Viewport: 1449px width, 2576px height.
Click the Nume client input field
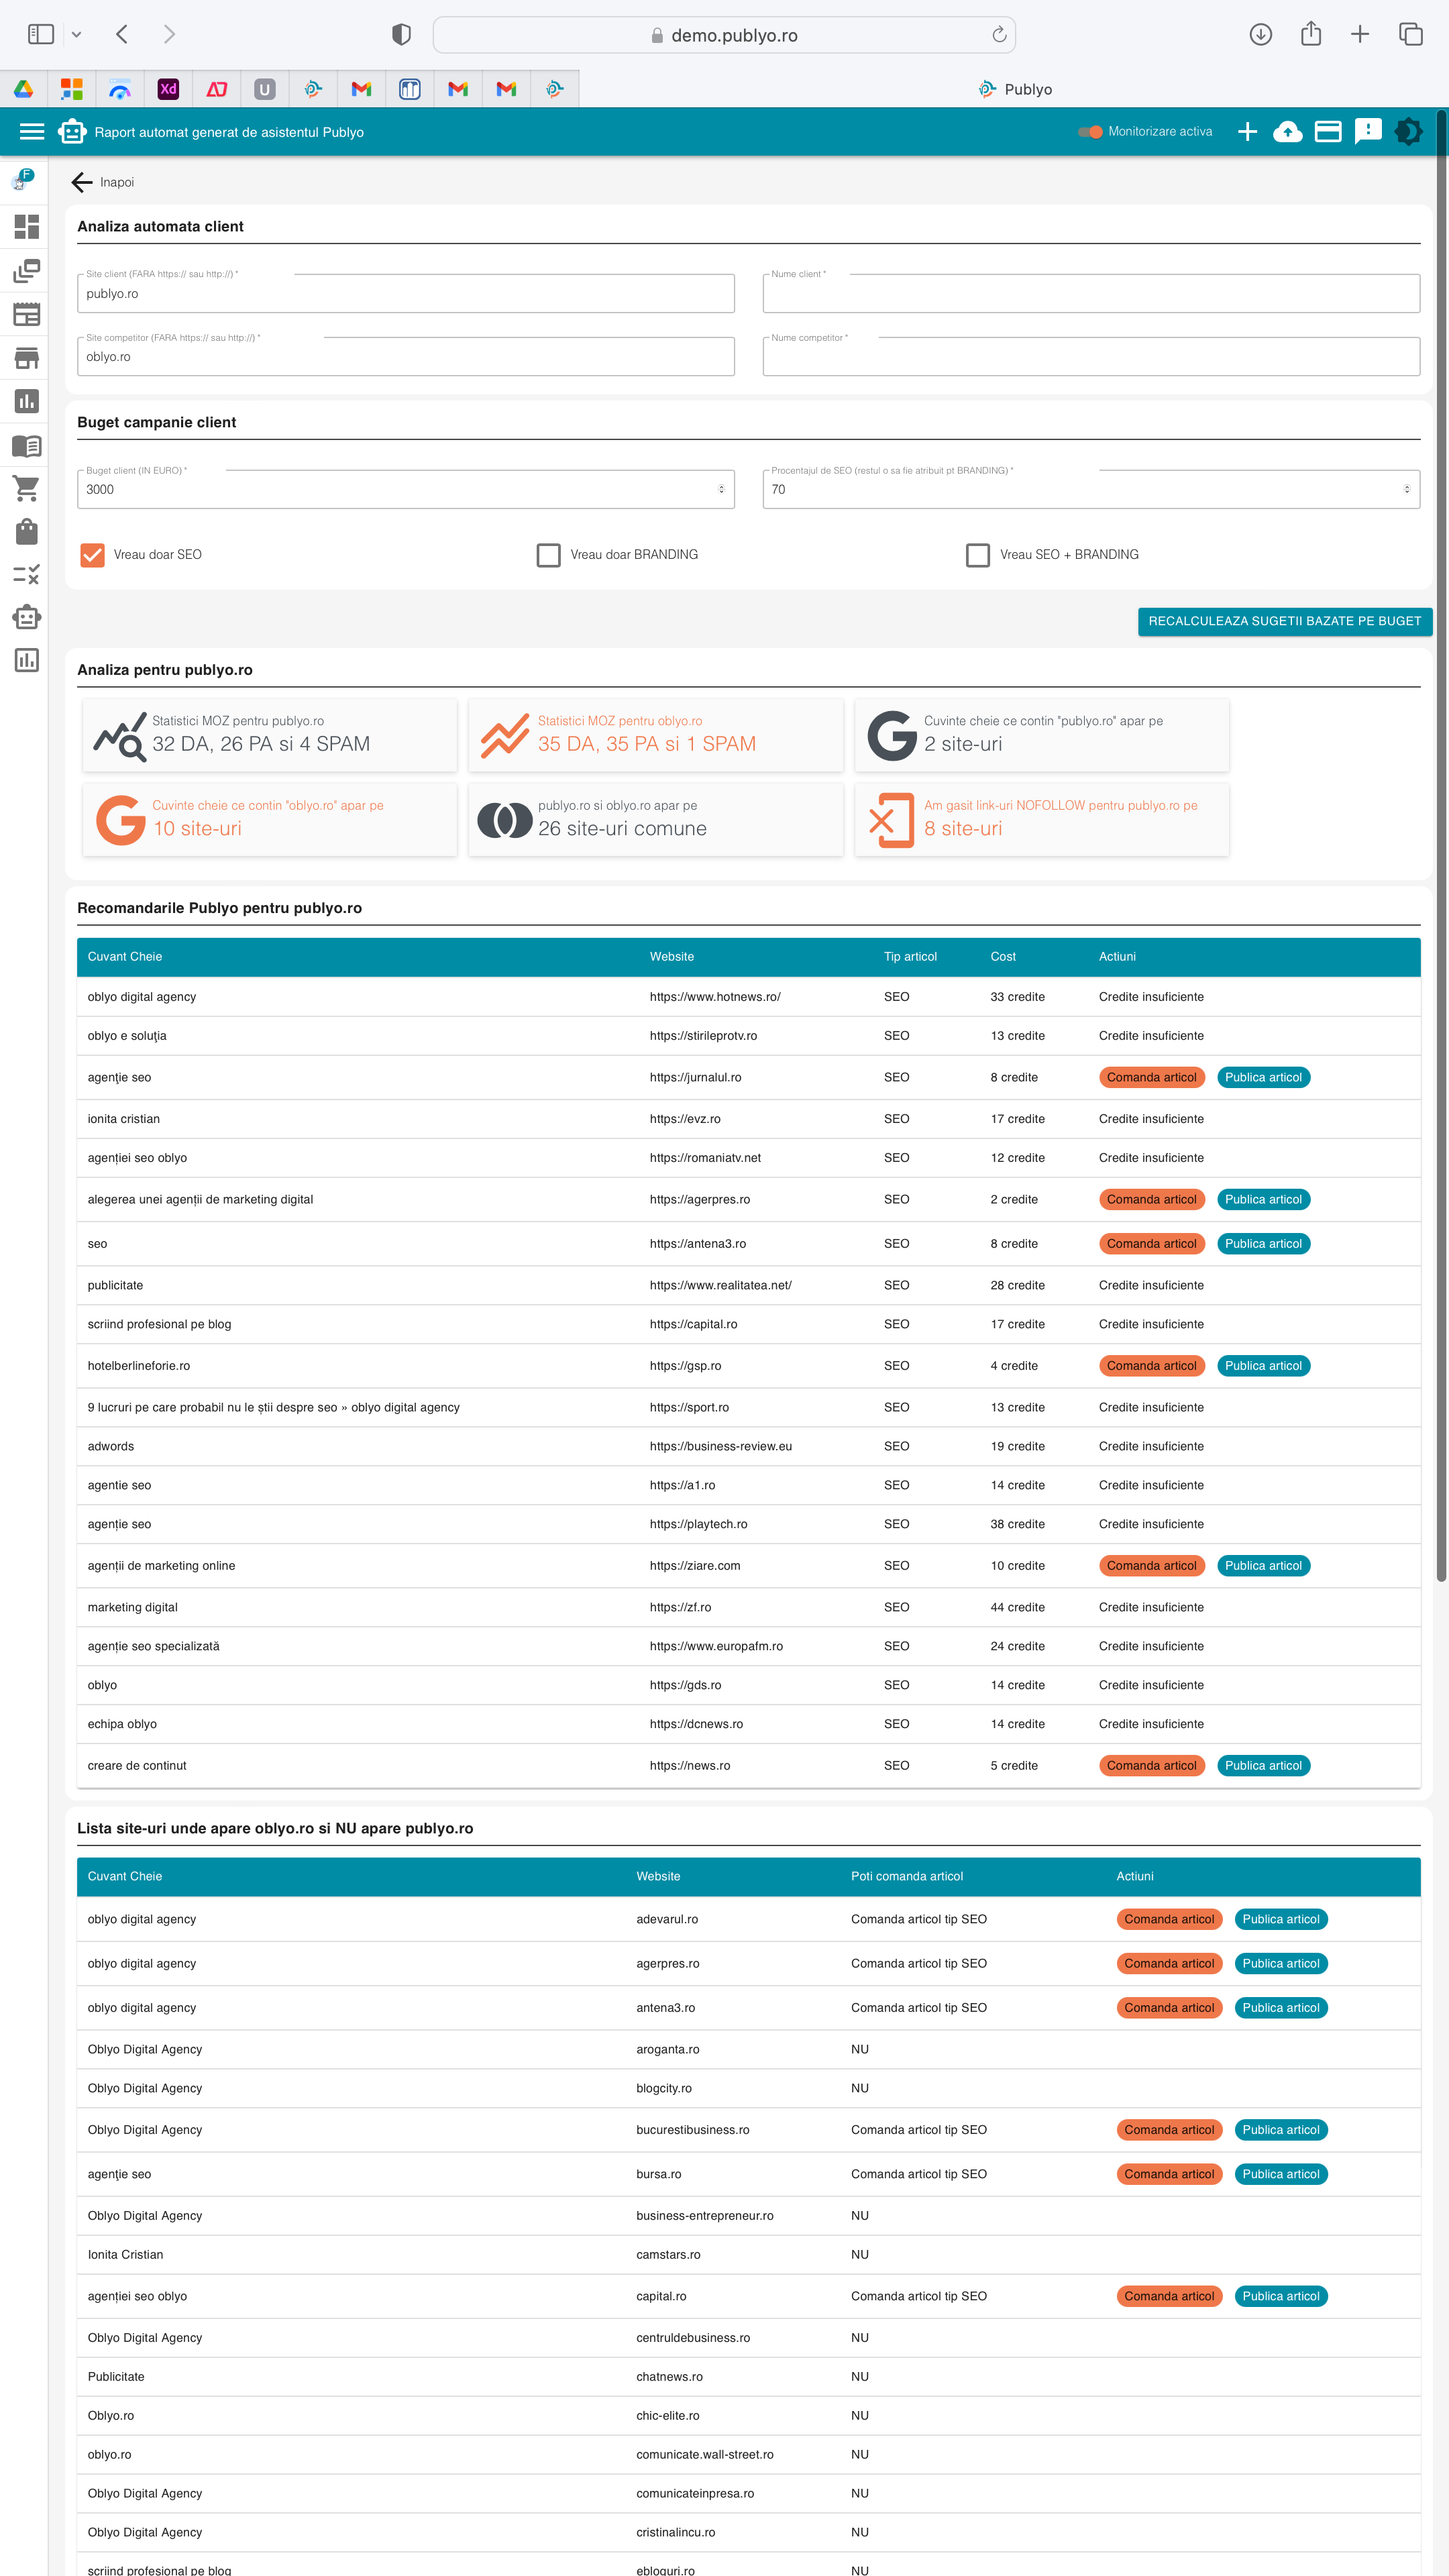[x=1091, y=294]
